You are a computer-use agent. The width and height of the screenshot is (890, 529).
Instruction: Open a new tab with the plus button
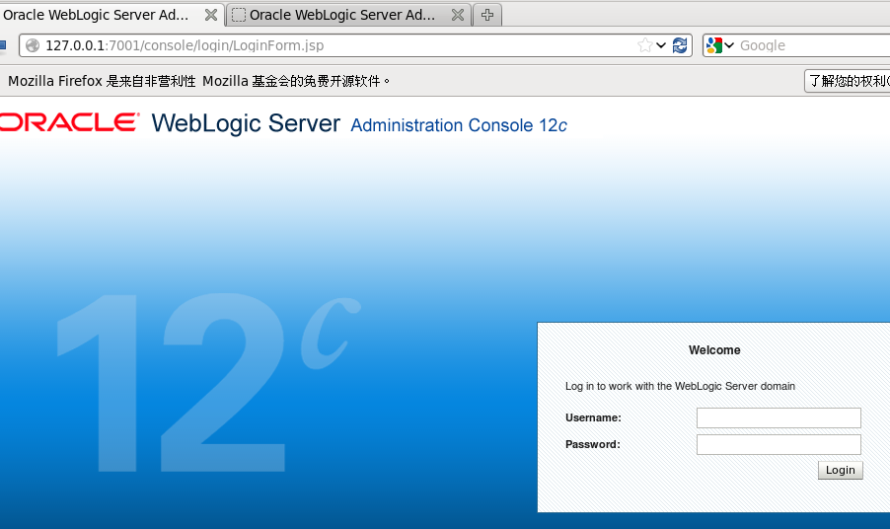[x=487, y=15]
